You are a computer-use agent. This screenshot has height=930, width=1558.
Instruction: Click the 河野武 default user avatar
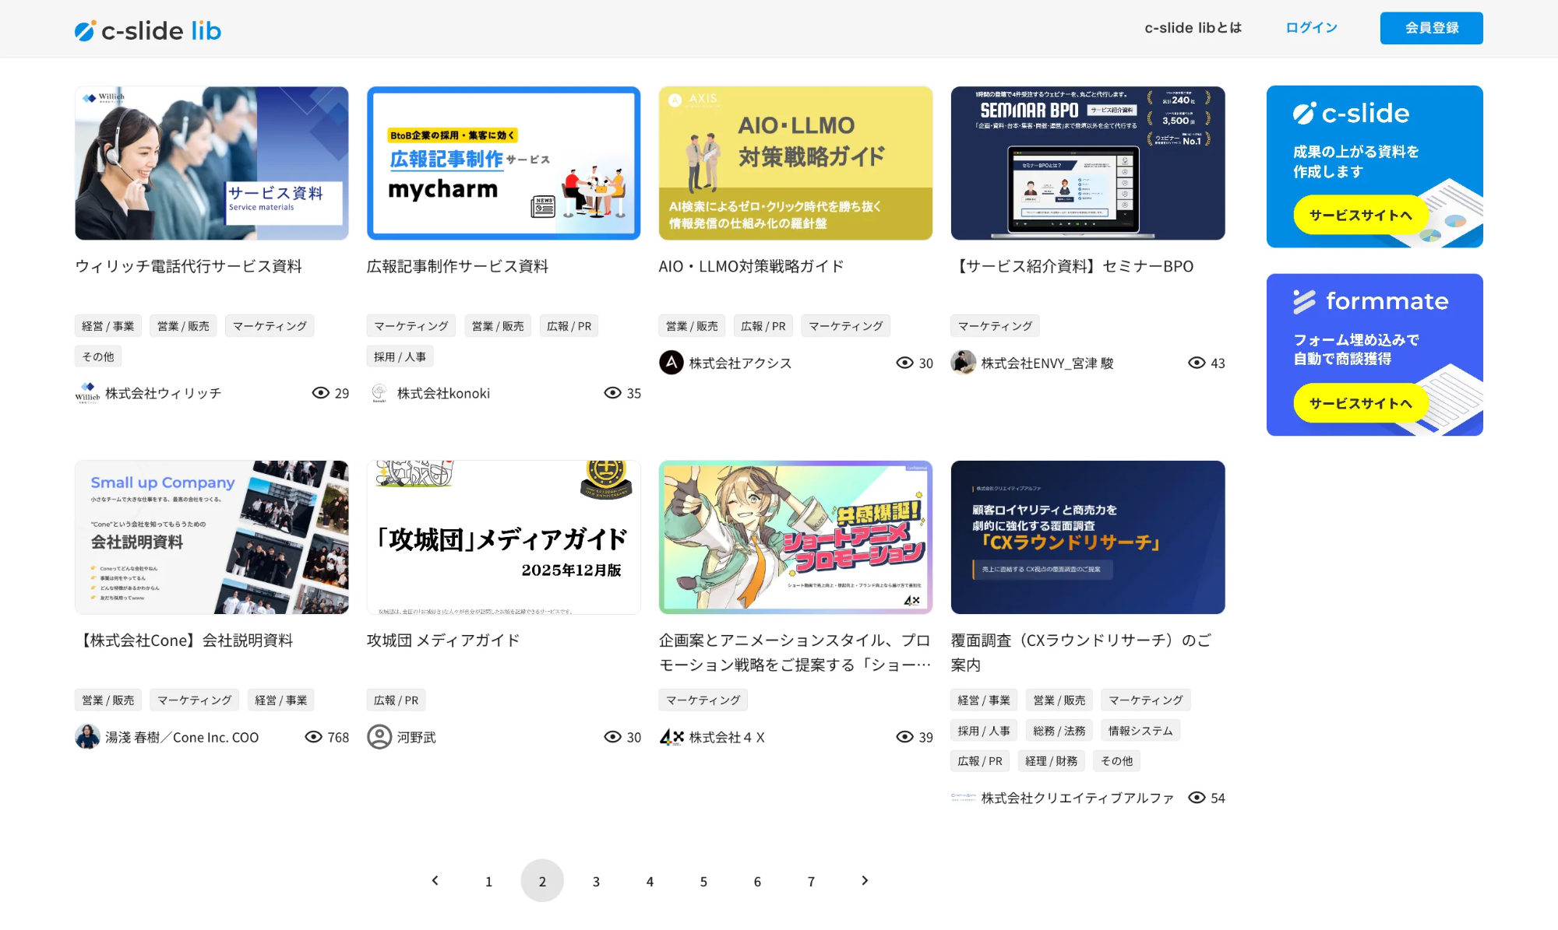click(x=379, y=737)
